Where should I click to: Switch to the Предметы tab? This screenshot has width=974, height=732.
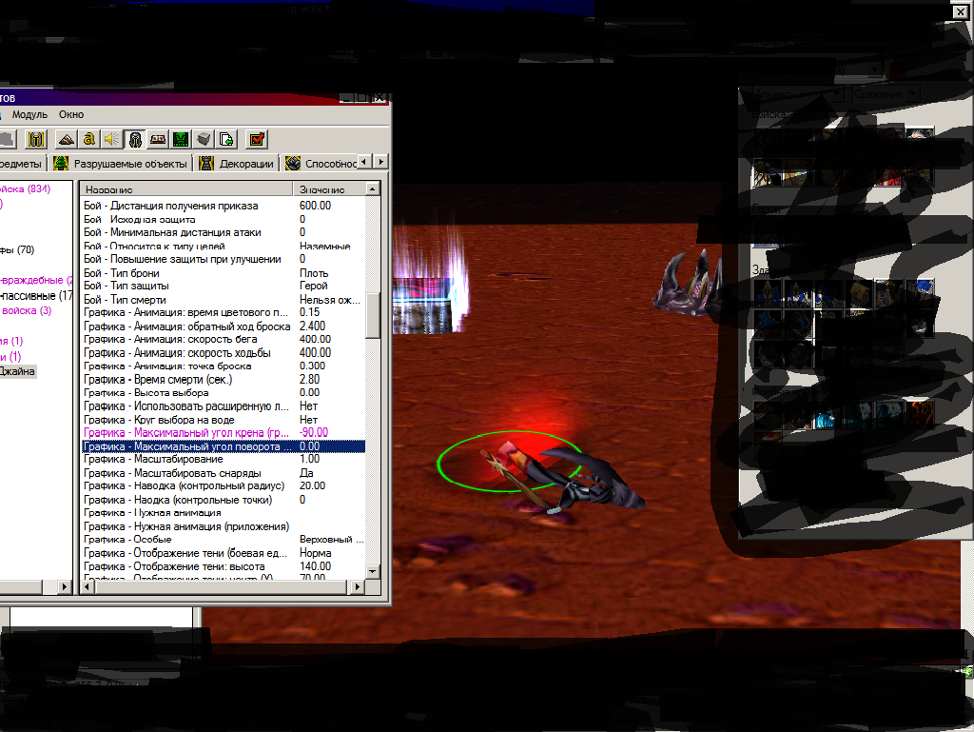23,163
